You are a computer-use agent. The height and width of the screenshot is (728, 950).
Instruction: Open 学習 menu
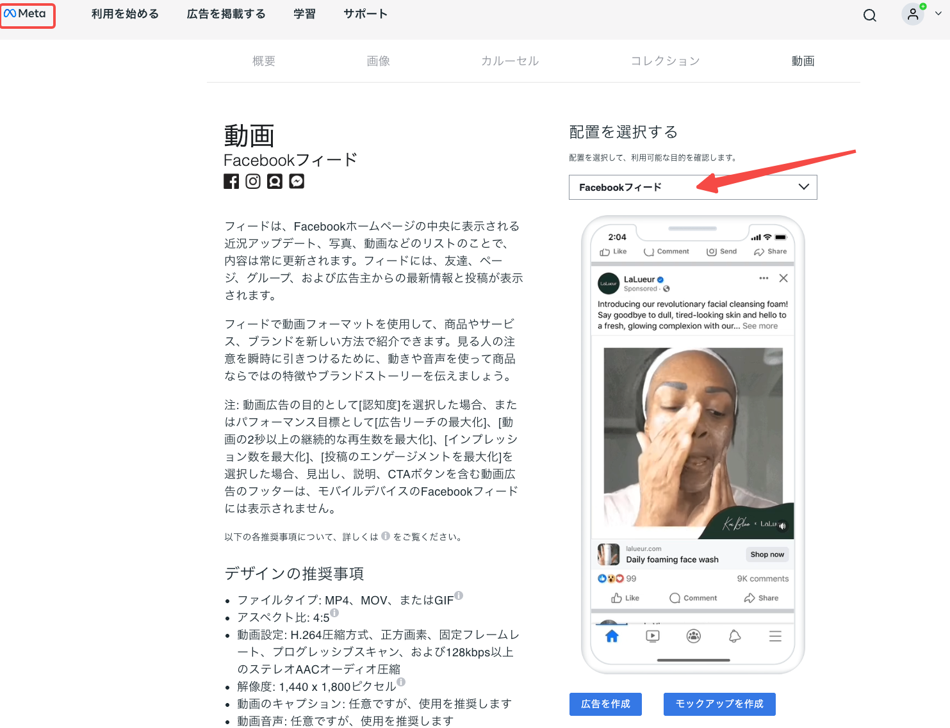click(x=304, y=14)
